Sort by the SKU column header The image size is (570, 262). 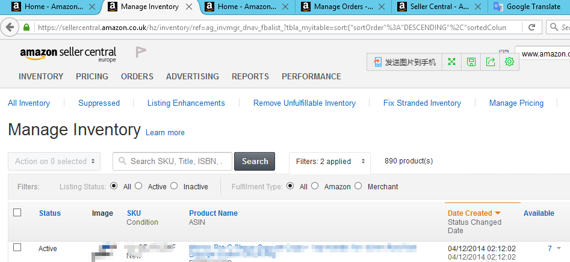point(134,213)
